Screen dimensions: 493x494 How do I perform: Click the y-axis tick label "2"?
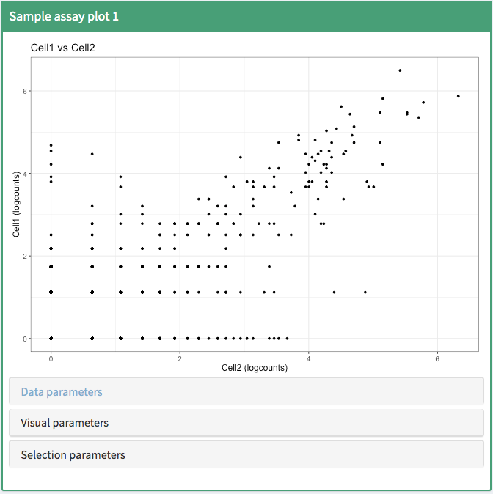pos(24,257)
